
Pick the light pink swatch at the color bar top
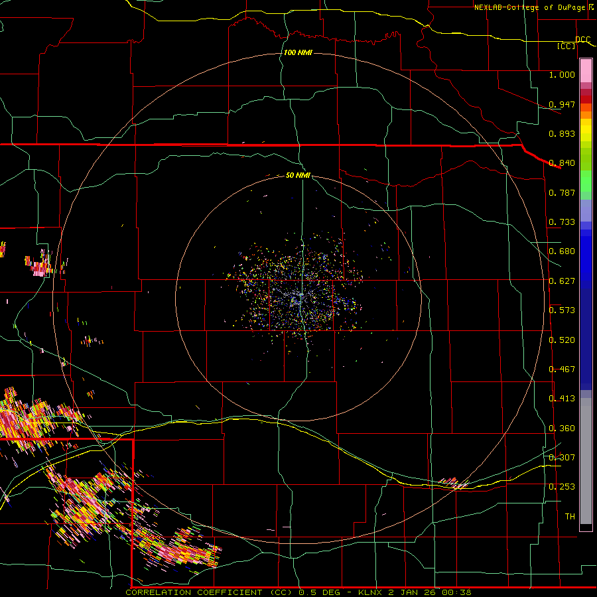[586, 71]
